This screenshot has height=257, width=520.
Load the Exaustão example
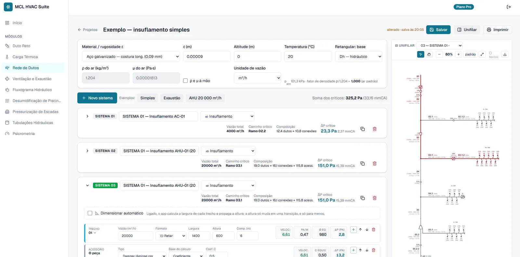click(x=172, y=98)
